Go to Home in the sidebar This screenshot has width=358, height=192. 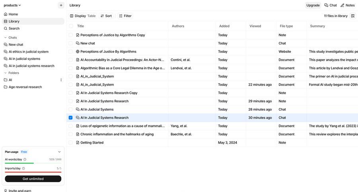[x=13, y=14]
